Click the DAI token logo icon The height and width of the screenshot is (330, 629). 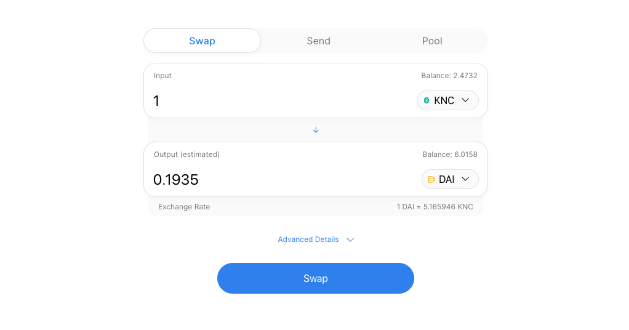(x=431, y=180)
